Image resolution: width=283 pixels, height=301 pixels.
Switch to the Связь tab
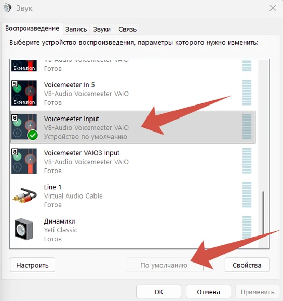[x=127, y=29]
